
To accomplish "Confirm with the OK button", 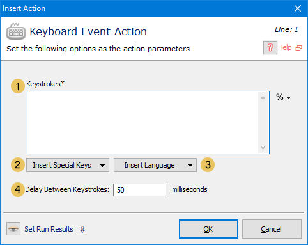I will click(208, 229).
